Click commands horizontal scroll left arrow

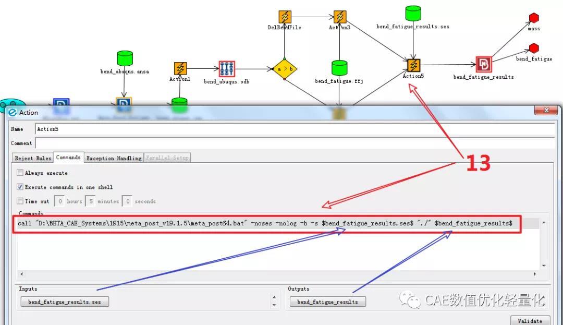point(22,274)
